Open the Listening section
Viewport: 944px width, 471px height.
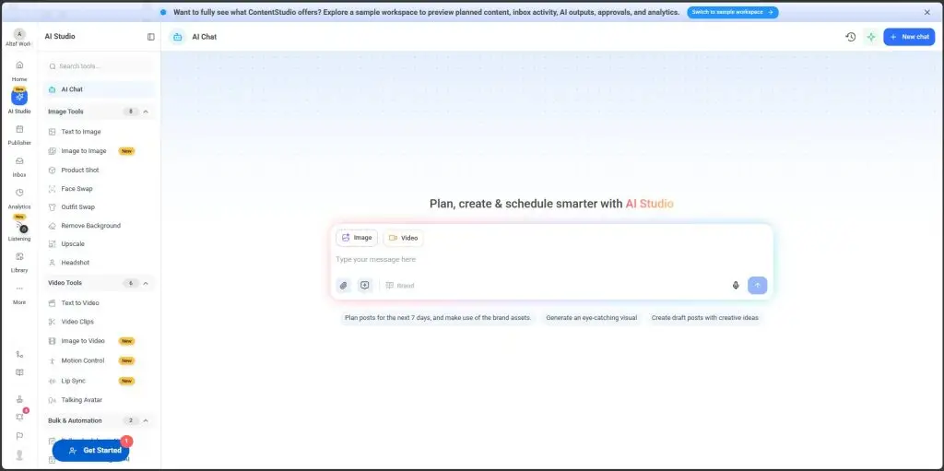click(x=19, y=230)
